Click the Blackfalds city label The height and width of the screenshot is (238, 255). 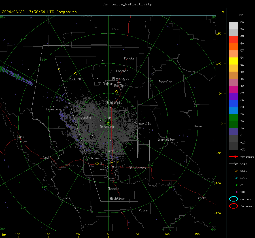click(120, 78)
